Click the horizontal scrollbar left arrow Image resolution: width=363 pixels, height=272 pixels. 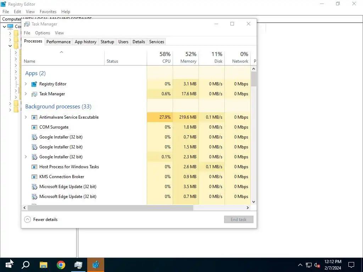coord(24,208)
